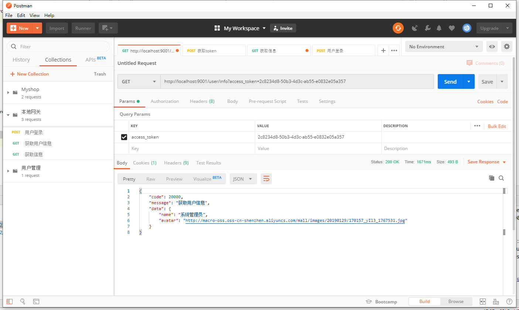Open the notifications bell icon
This screenshot has width=519, height=310.
tap(439, 28)
